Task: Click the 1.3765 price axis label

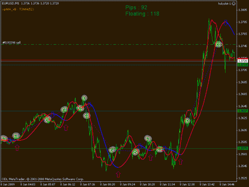Action: click(x=243, y=34)
